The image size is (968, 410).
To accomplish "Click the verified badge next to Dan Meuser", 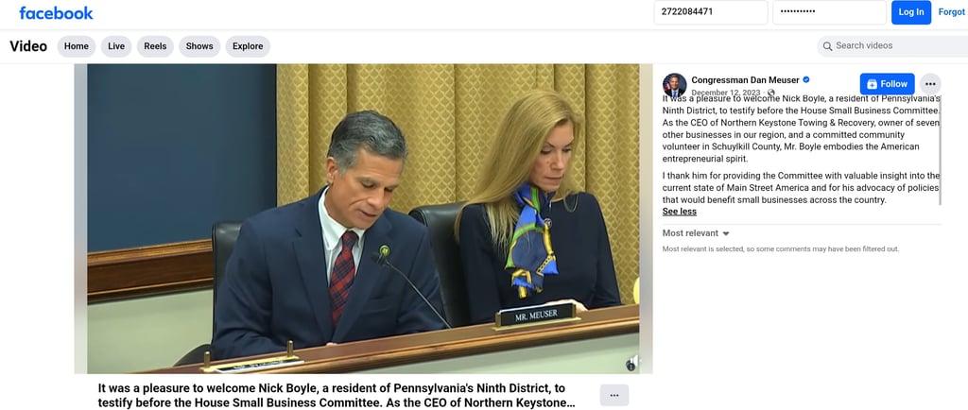I will tap(806, 80).
